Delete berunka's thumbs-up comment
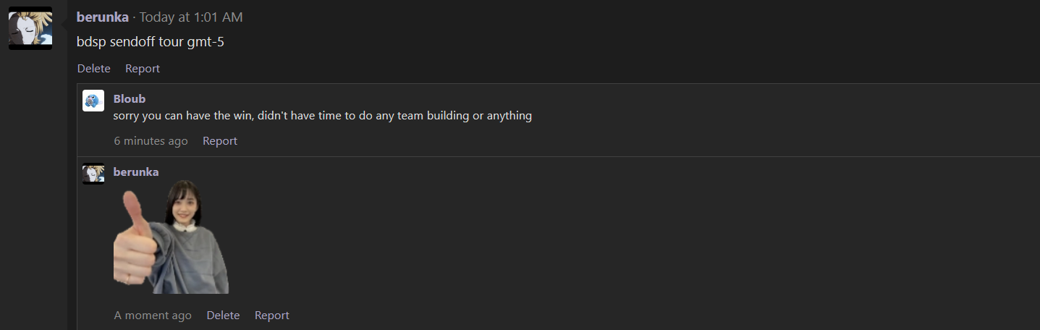Viewport: 1040px width, 330px height. [223, 316]
